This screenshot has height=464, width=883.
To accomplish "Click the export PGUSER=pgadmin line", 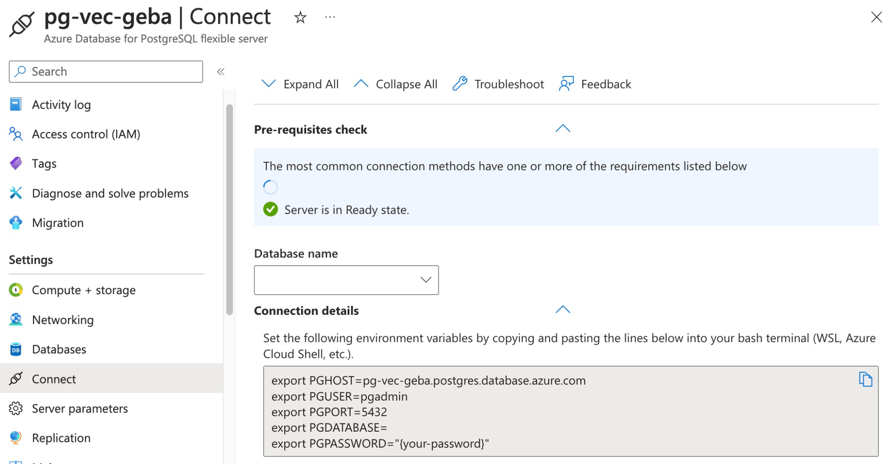I will point(339,396).
